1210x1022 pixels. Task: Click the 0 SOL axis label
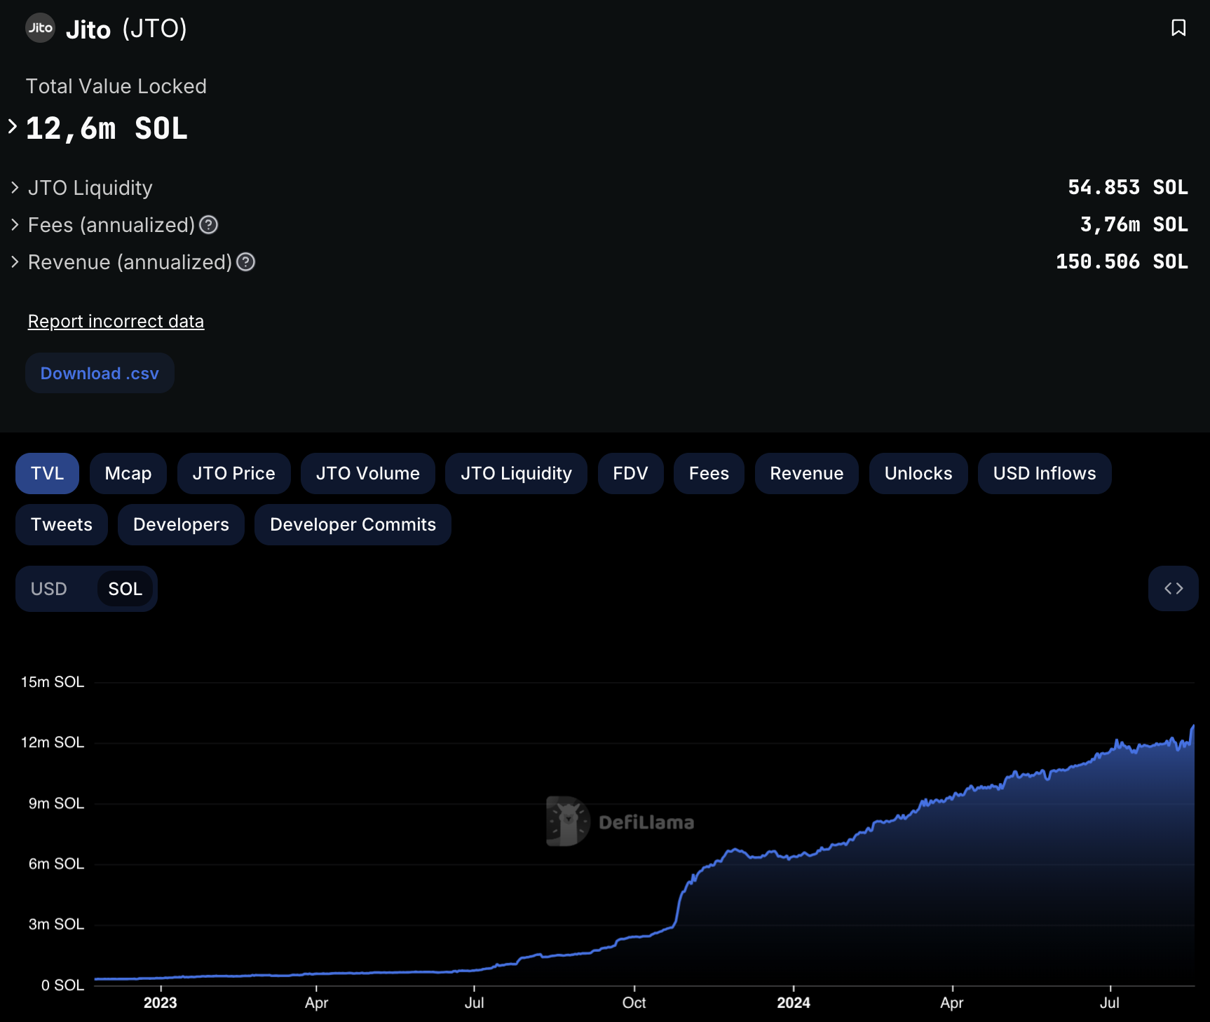(x=62, y=986)
